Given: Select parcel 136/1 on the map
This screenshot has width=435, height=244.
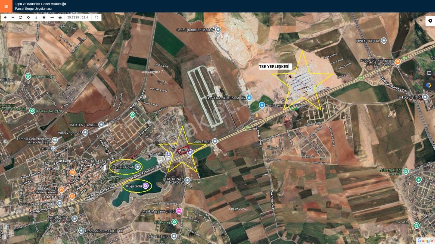Looking at the screenshot, I should tap(183, 150).
